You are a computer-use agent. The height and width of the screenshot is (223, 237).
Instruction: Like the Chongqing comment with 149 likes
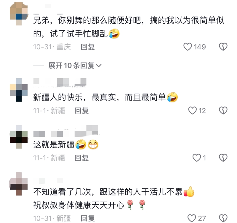point(188,47)
